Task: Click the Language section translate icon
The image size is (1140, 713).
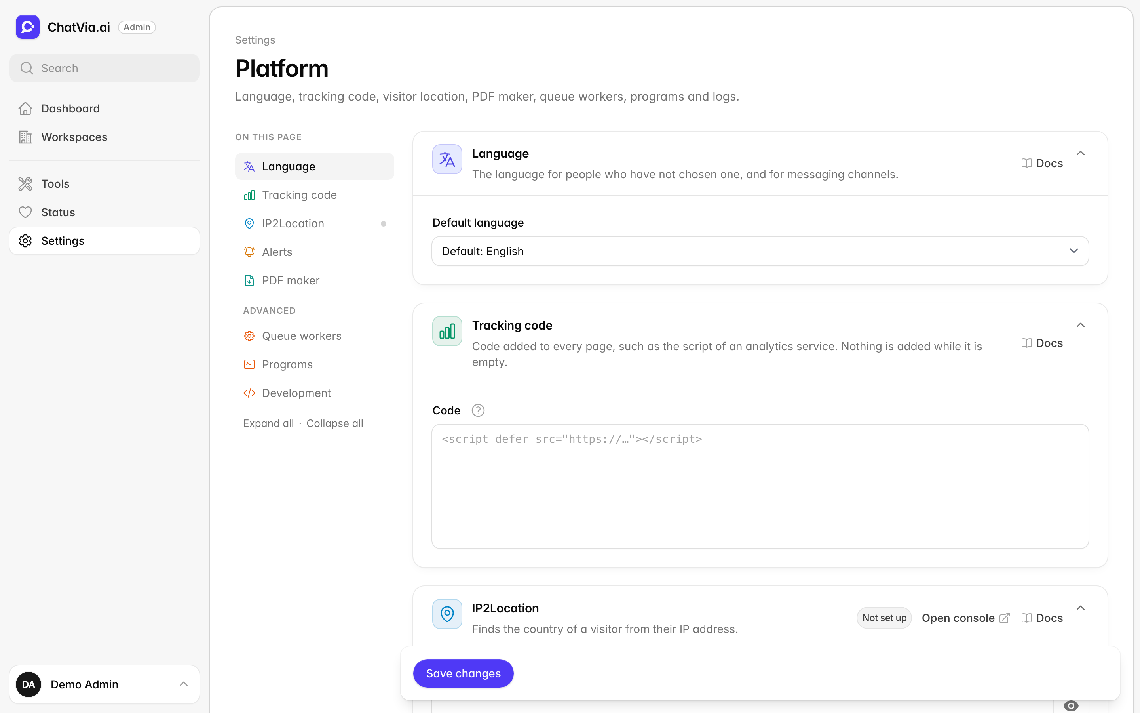Action: pyautogui.click(x=447, y=159)
